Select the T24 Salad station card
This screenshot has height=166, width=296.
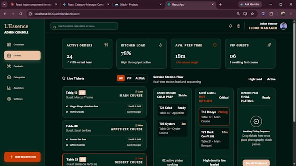coord(172,110)
